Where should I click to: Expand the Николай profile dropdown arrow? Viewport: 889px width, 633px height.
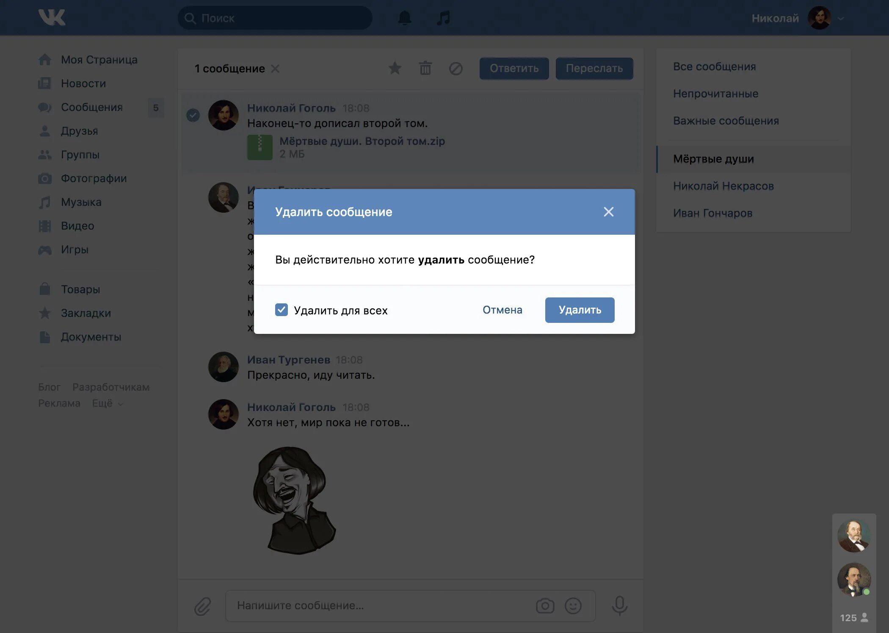pos(841,19)
